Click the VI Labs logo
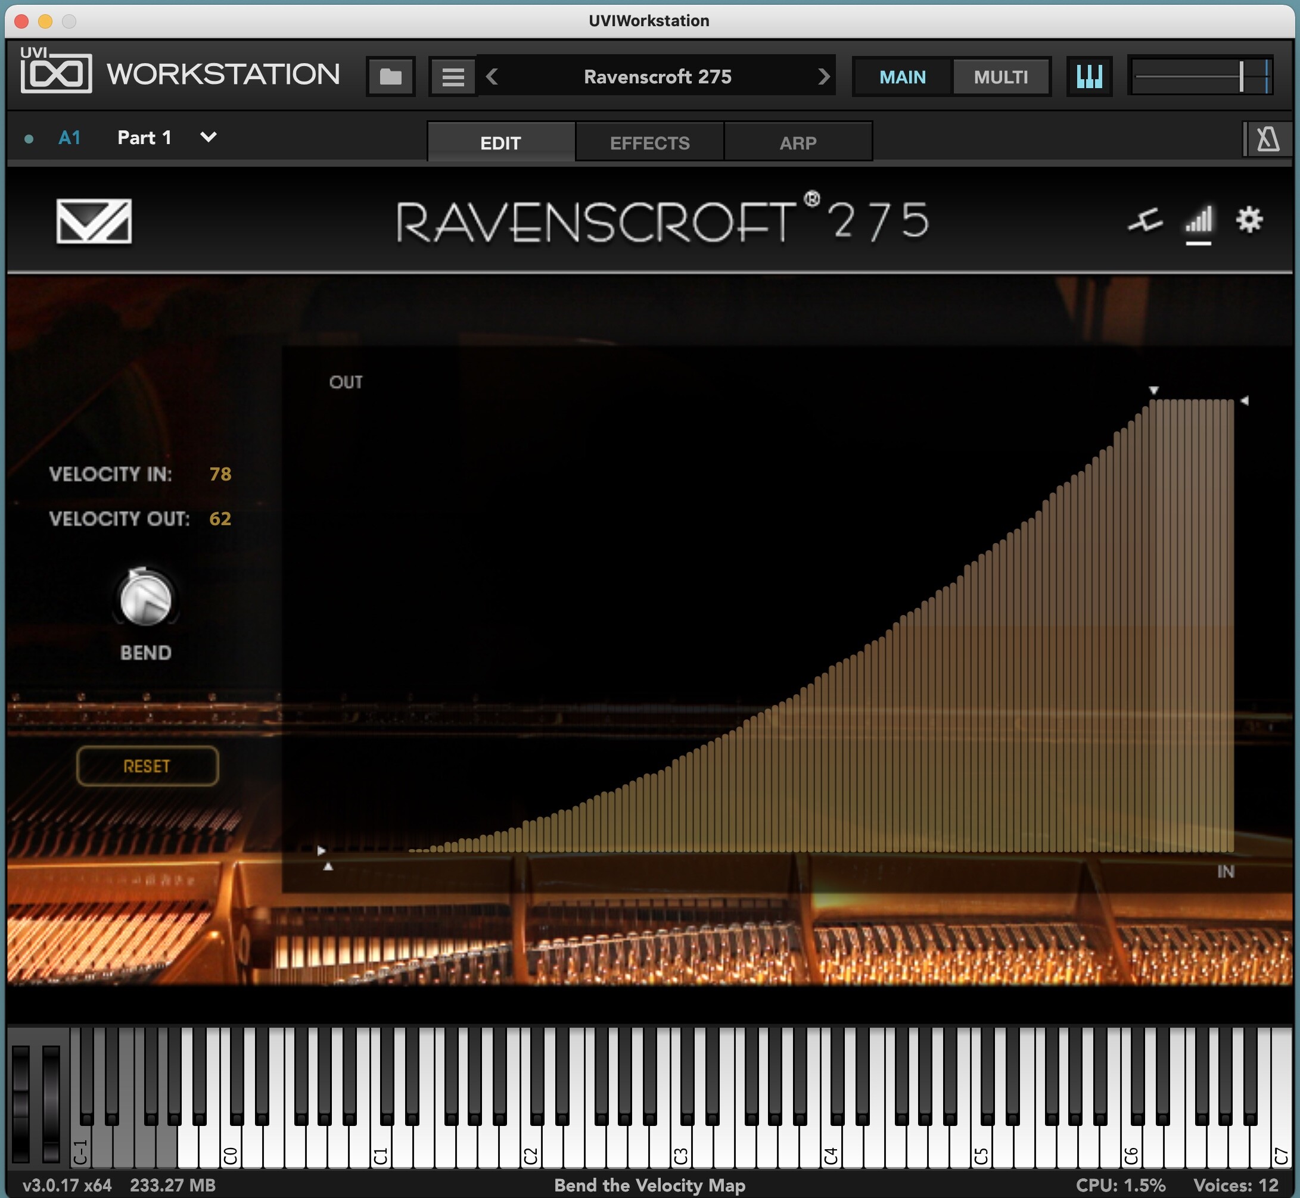This screenshot has width=1300, height=1198. click(x=94, y=221)
